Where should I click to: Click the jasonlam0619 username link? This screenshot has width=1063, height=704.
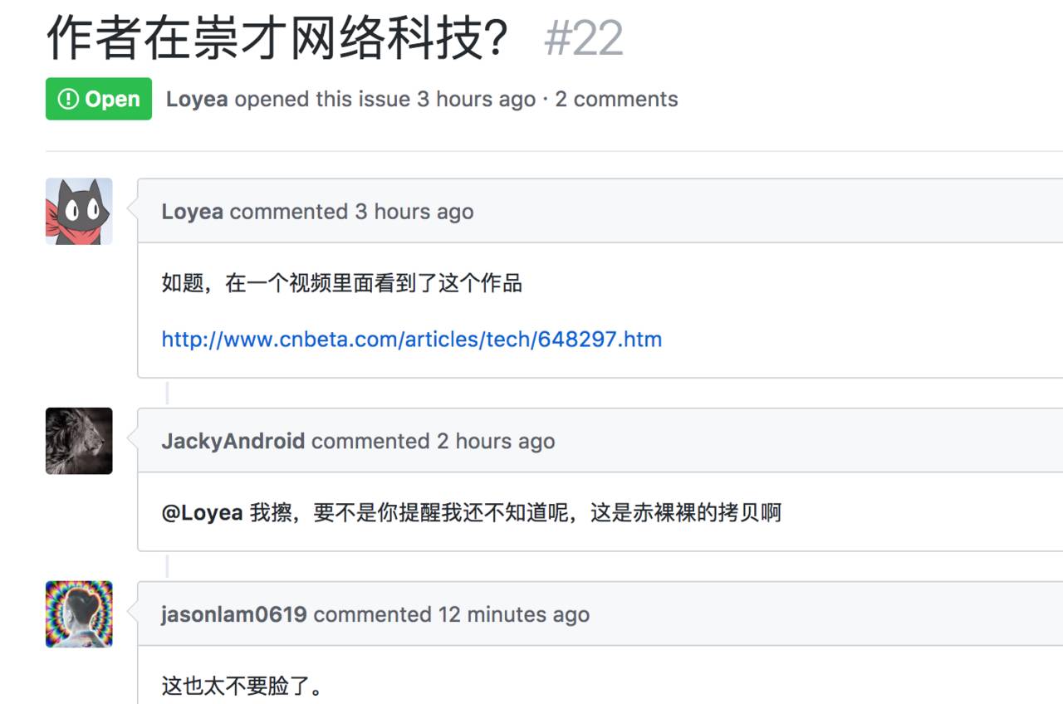pos(233,614)
